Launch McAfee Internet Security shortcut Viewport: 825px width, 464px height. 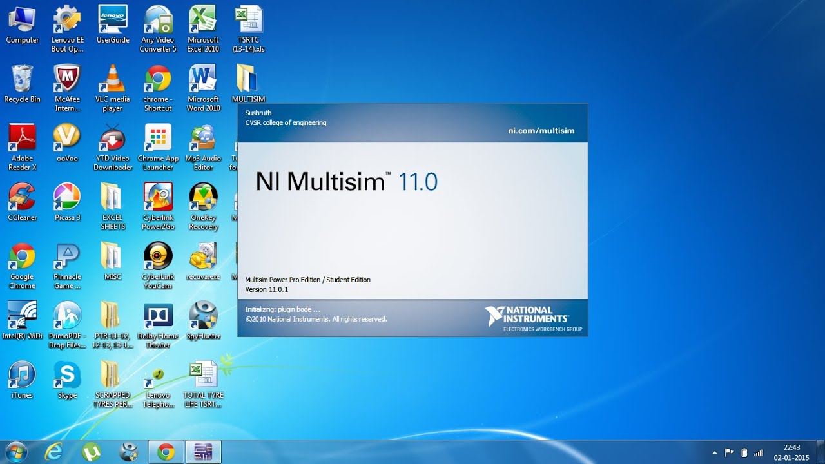pos(68,88)
